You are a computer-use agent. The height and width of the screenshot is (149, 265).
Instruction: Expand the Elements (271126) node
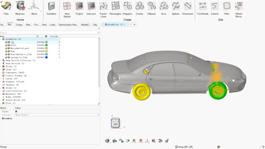click(1, 82)
